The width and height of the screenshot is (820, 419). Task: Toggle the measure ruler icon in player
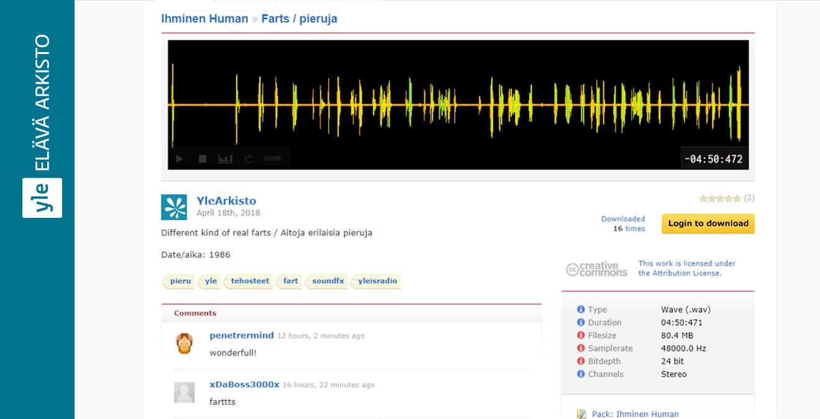pyautogui.click(x=272, y=159)
